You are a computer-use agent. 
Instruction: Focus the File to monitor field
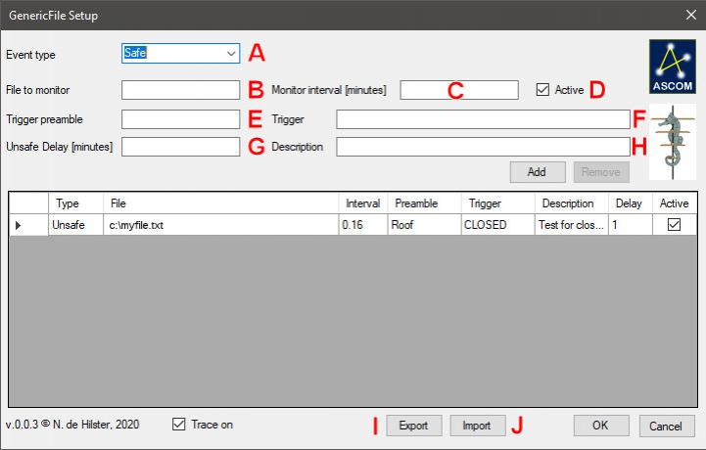[180, 90]
